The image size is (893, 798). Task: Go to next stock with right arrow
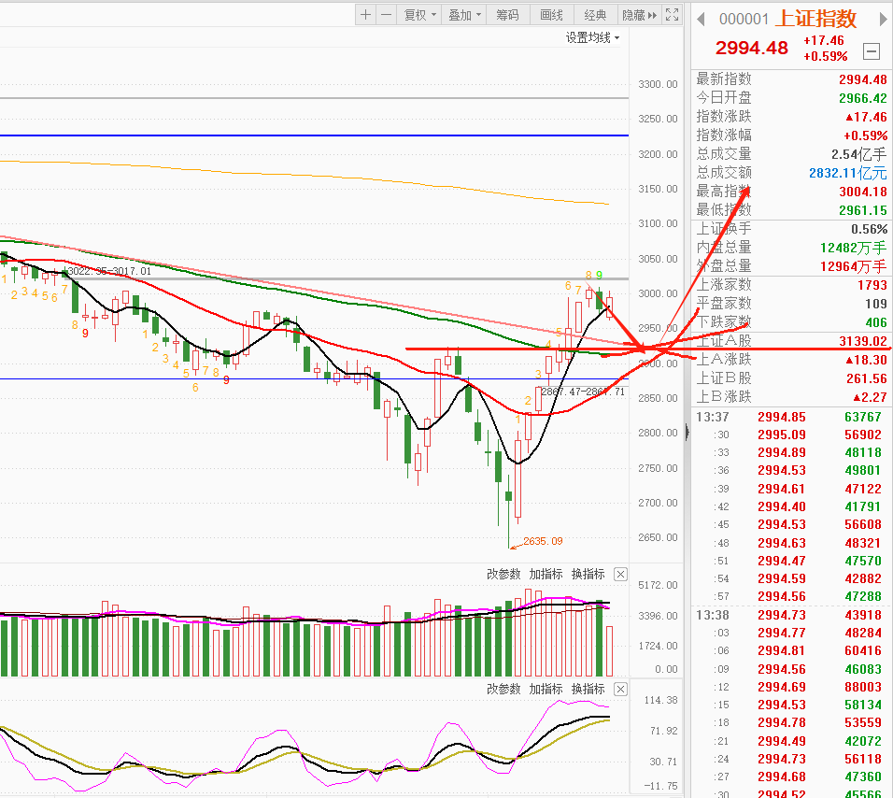[880, 19]
